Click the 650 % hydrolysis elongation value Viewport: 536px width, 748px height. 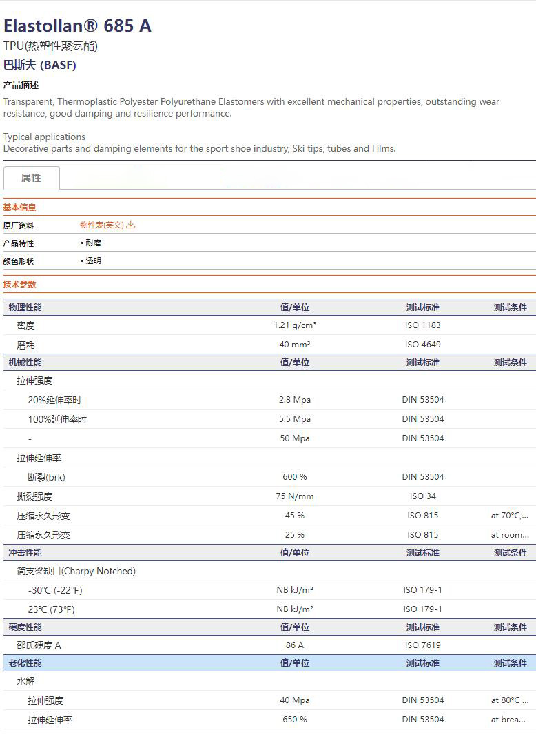pos(295,719)
